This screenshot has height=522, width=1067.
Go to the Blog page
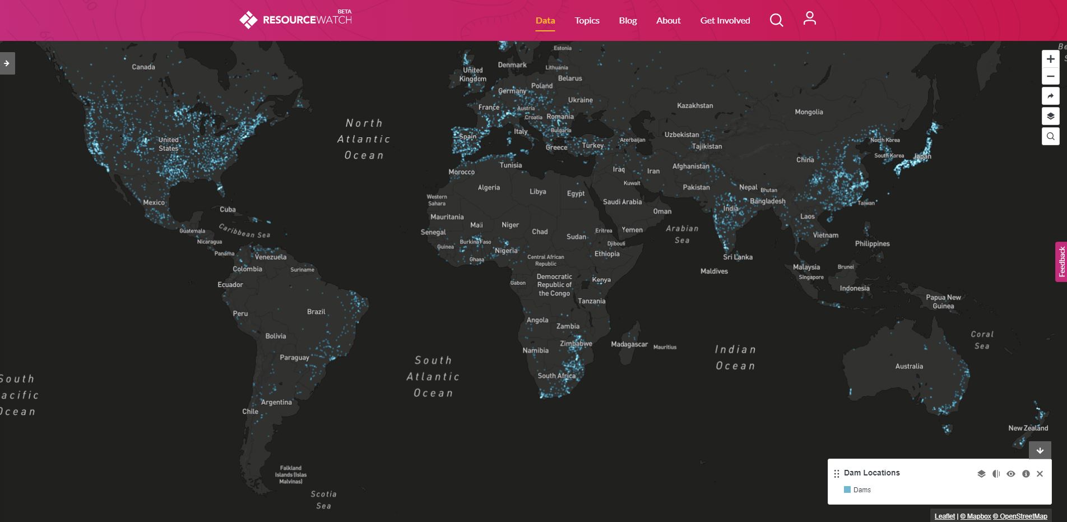tap(628, 21)
